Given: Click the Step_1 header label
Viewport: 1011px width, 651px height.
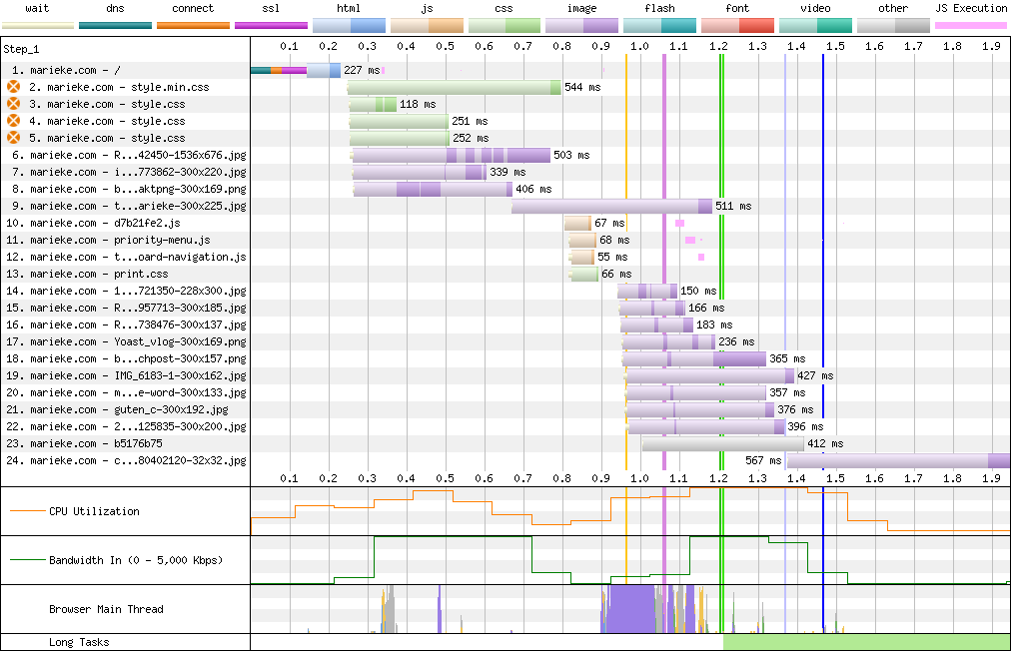Looking at the screenshot, I should 21,48.
